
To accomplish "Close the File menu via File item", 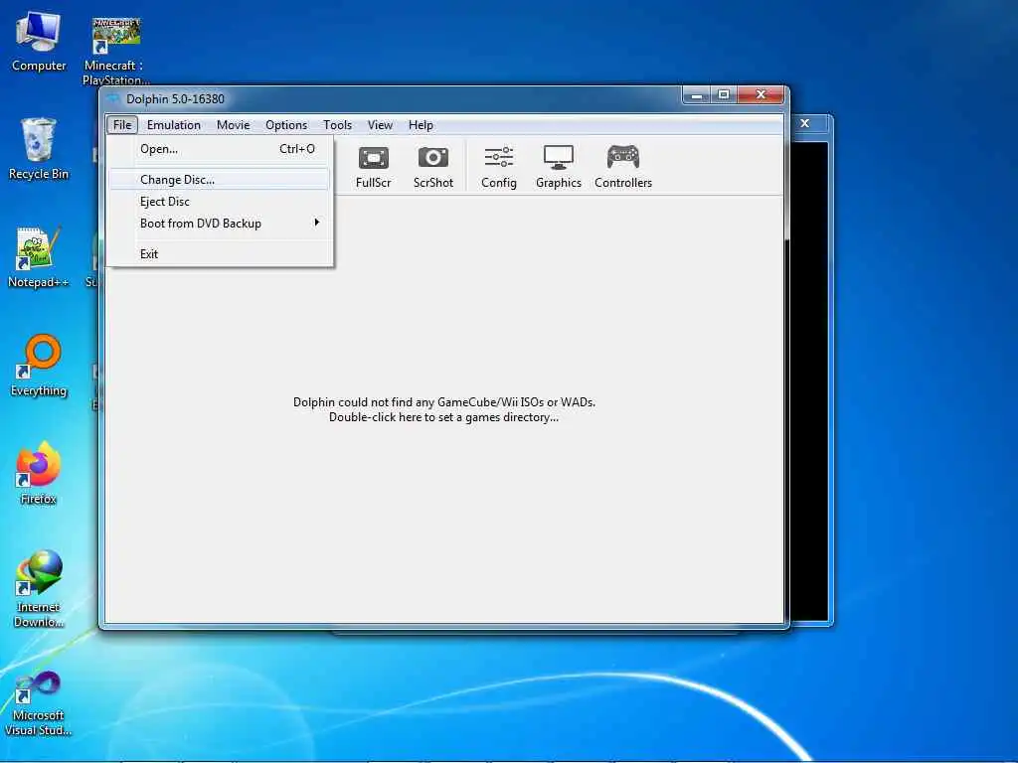I will click(122, 124).
